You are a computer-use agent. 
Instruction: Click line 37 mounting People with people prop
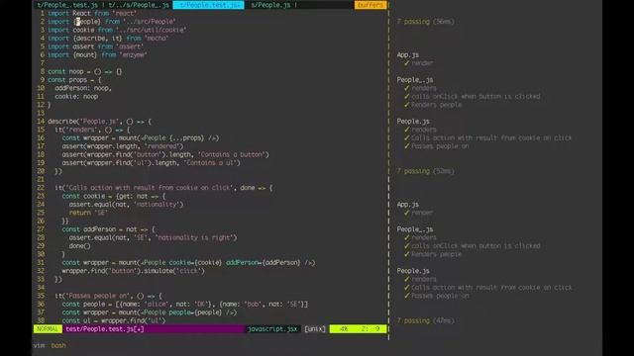(150, 312)
